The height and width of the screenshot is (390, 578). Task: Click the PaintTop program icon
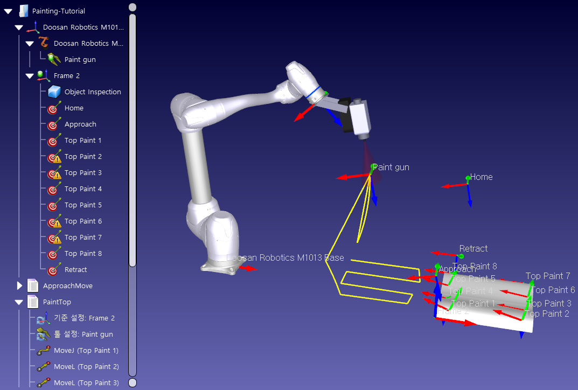click(x=33, y=302)
